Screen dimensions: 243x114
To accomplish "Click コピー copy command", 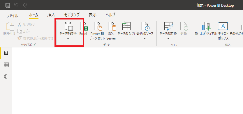I will (x=24, y=31).
